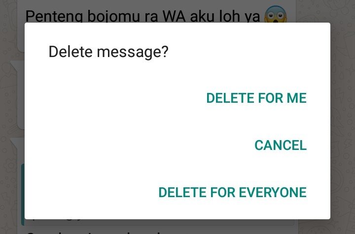Tap the partially hidden message below the dialog
355x234 pixels.
[95, 232]
